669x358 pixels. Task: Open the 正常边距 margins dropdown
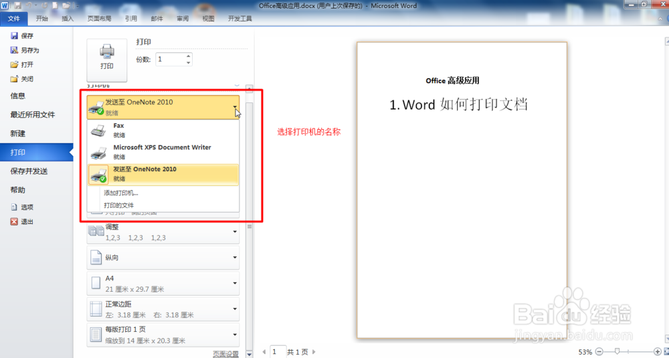163,309
